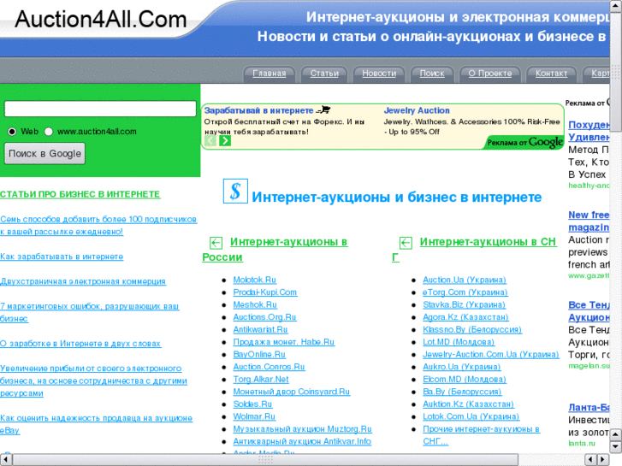622x466 pixels.
Task: Open Как оценить надежность продавца article
Action: click(97, 424)
